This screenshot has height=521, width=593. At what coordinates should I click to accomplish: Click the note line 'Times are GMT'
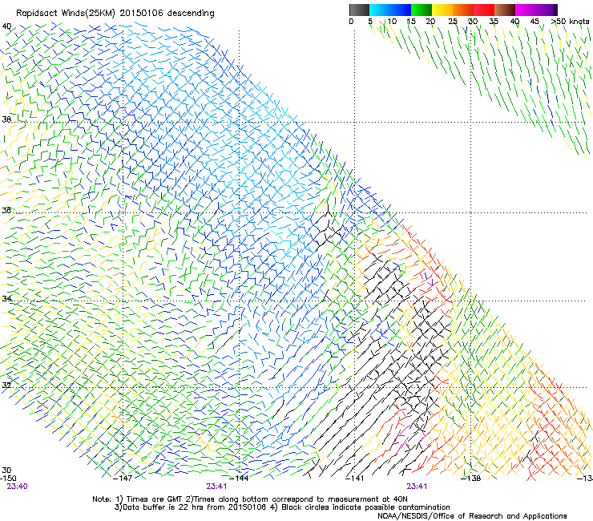[x=155, y=499]
